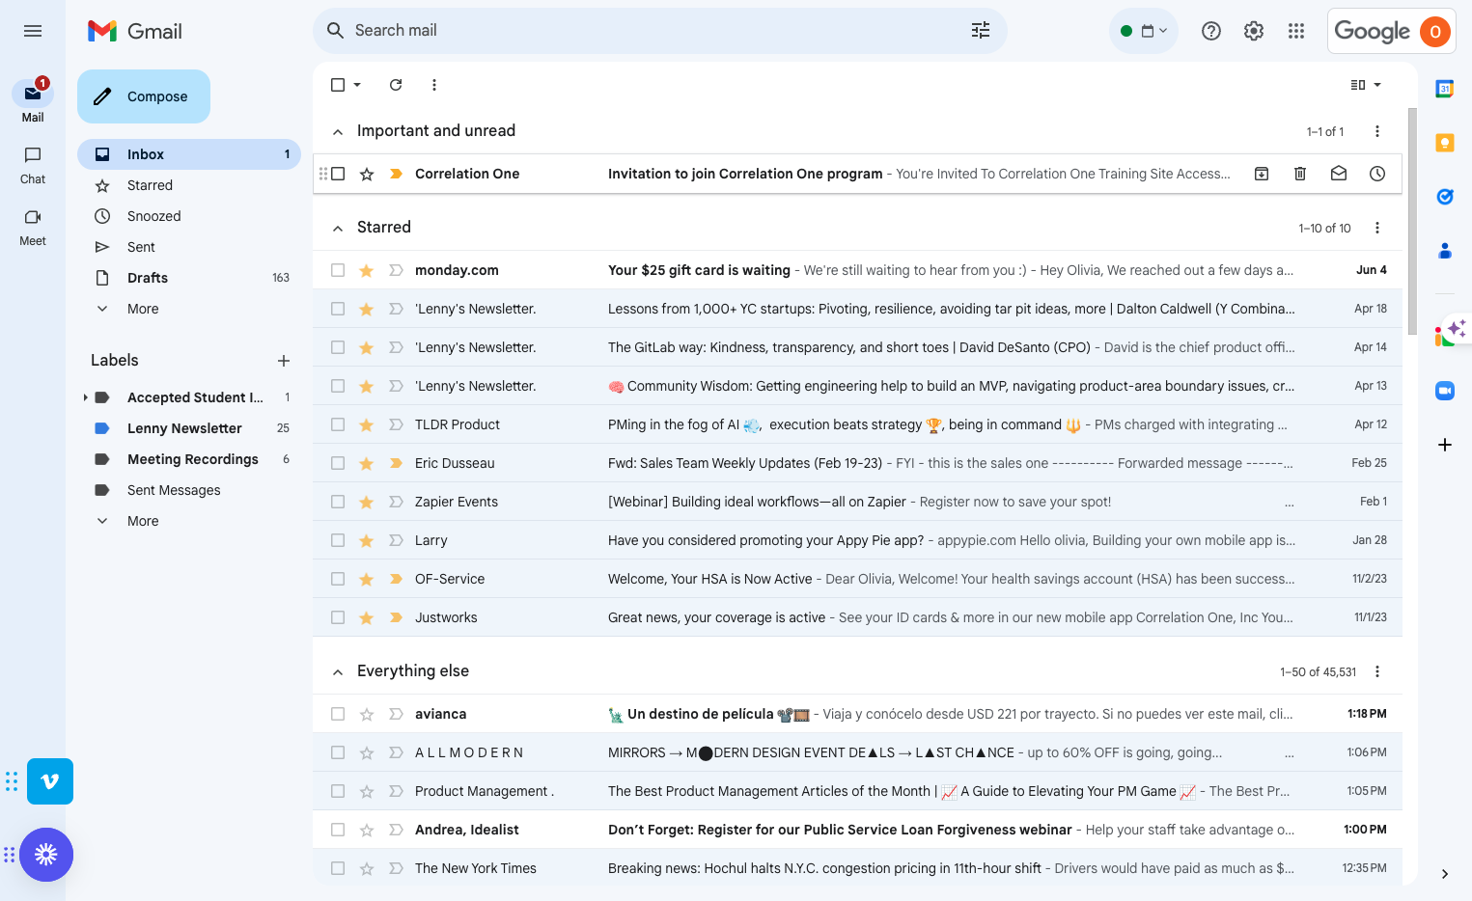Star the avianca email
Viewport: 1472px width, 901px height.
367,714
